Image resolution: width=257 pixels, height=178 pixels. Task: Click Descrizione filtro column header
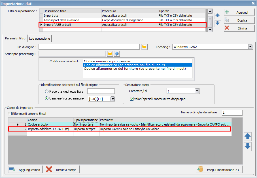tap(72, 11)
